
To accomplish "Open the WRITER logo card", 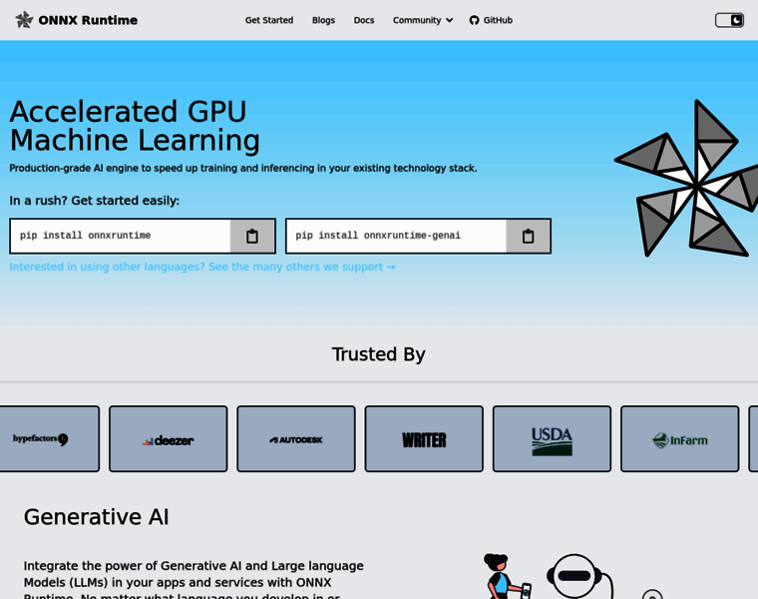I will [424, 439].
